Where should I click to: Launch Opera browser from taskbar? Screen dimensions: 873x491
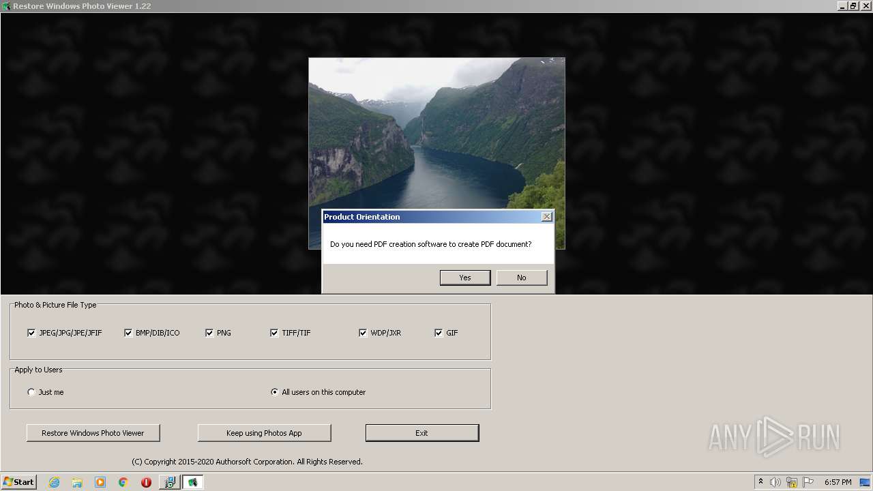point(146,482)
